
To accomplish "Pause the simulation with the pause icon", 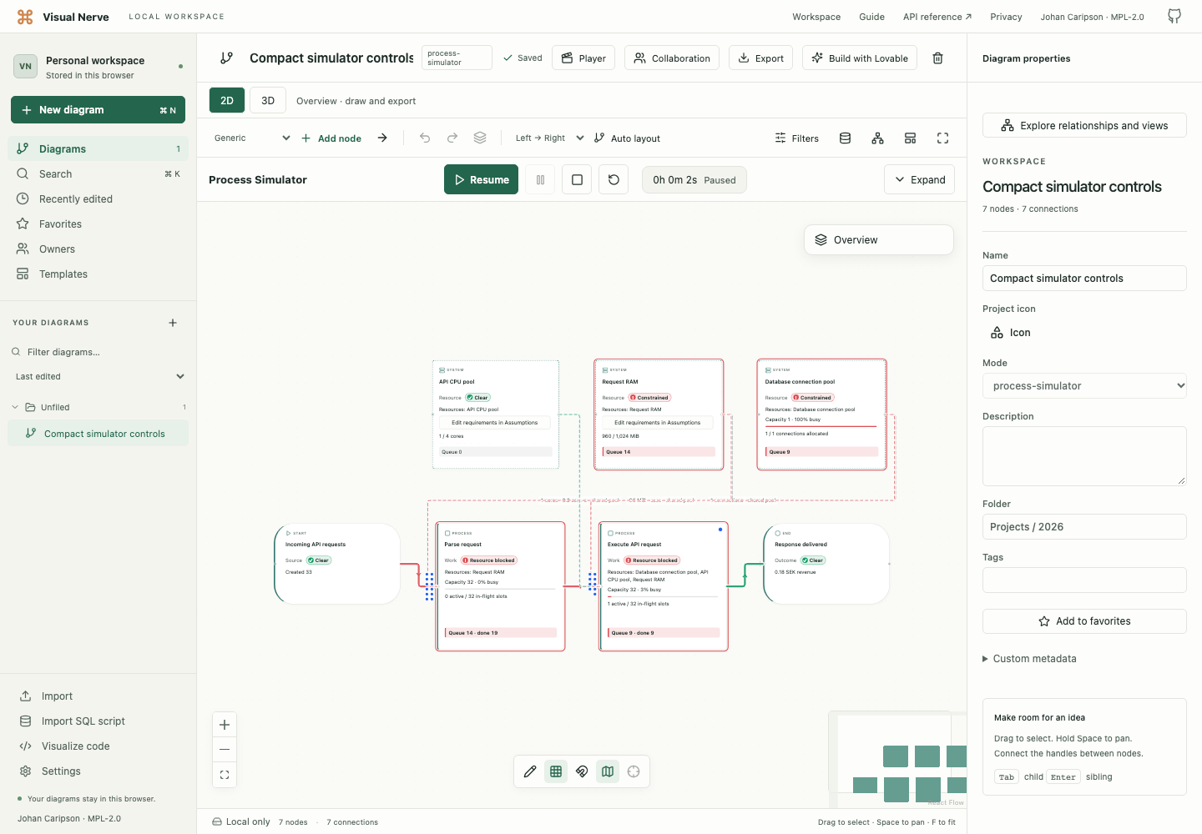I will 540,179.
